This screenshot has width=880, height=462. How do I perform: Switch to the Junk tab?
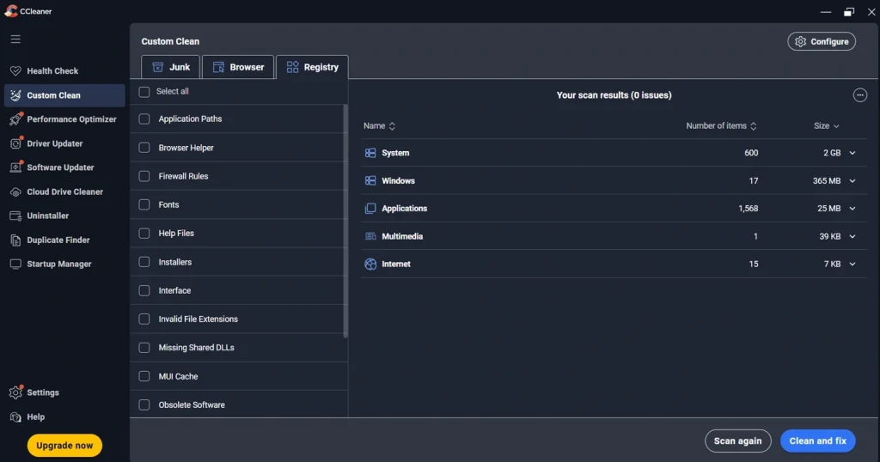(171, 67)
